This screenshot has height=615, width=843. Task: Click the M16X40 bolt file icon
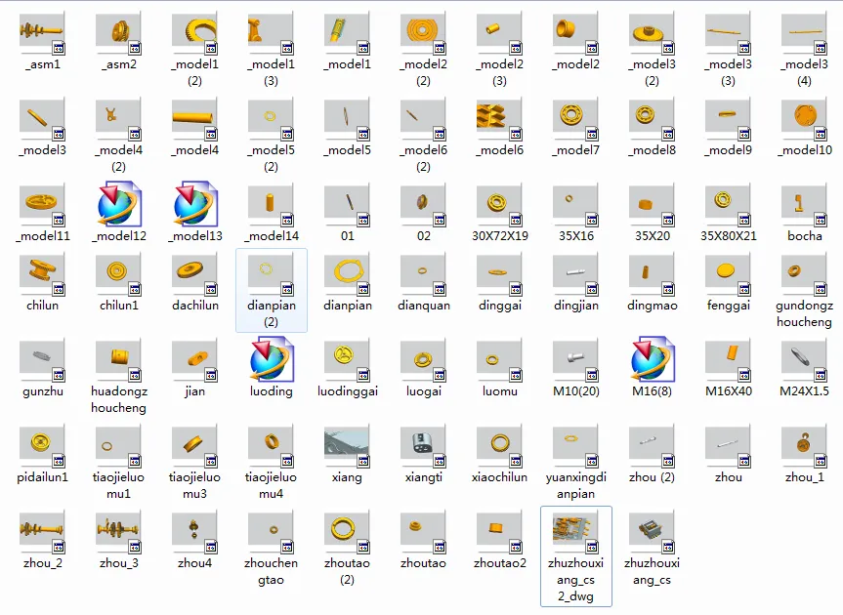(x=728, y=361)
